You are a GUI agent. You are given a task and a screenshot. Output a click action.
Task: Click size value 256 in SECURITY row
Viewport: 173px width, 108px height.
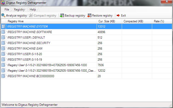(x=100, y=43)
